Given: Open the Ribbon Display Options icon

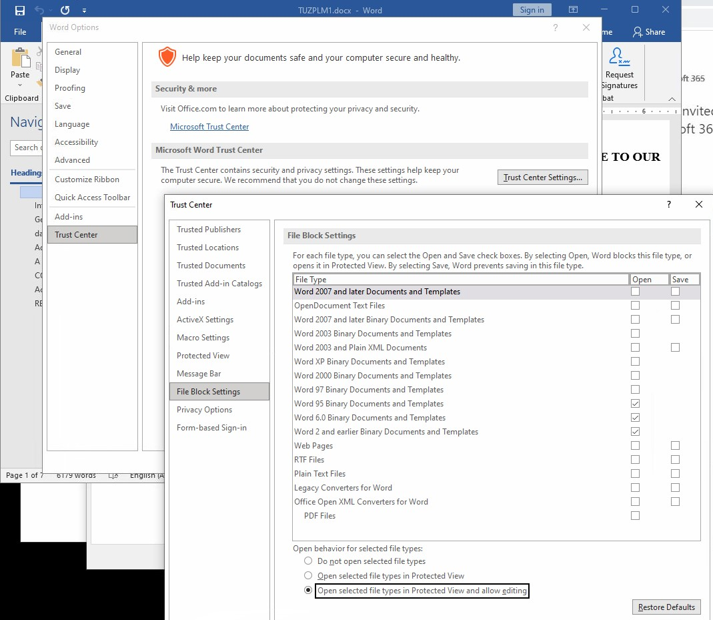Looking at the screenshot, I should 574,9.
